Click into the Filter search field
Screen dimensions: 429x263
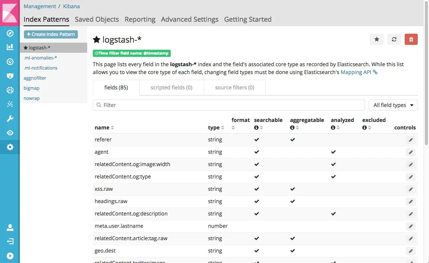229,105
